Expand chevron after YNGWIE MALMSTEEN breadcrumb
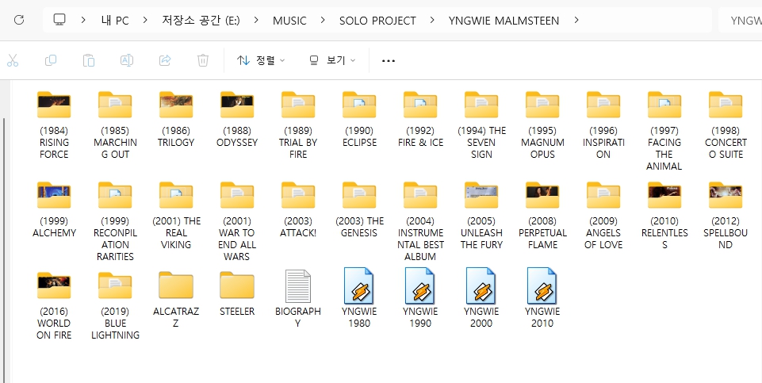The image size is (762, 383). [x=576, y=21]
